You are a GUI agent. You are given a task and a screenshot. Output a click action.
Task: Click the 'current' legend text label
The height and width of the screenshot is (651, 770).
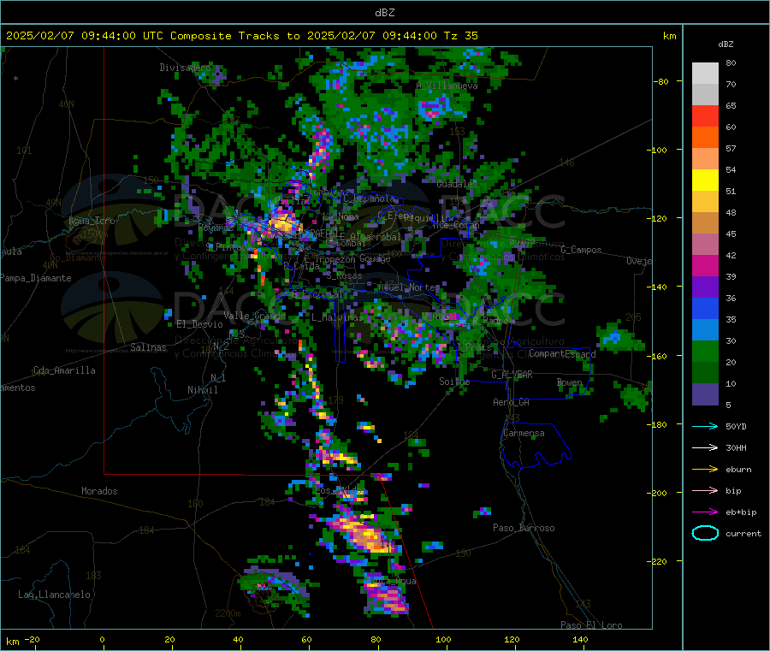743,533
